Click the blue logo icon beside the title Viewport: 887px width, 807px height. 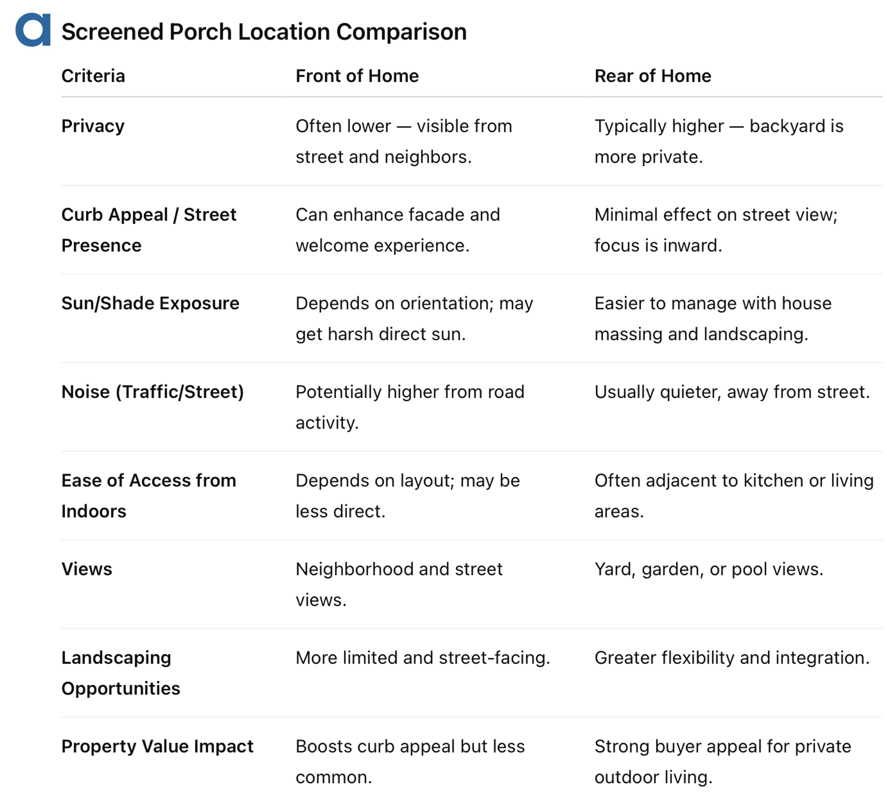tap(33, 30)
